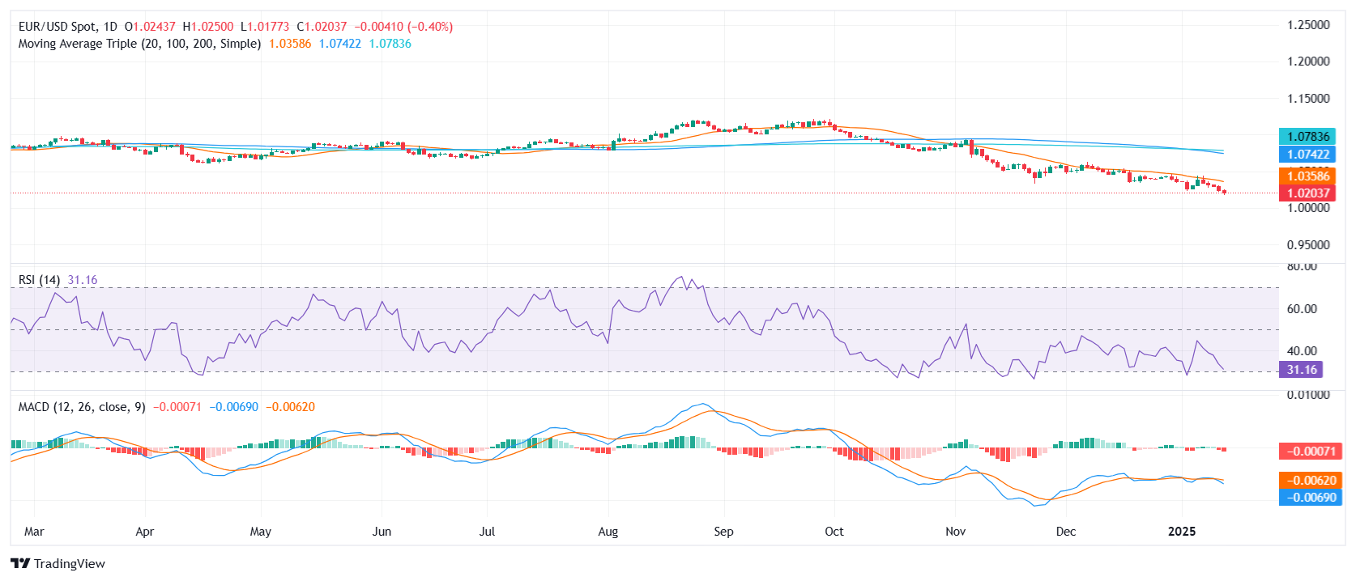1356x581 pixels.
Task: Click the blue 1.07422 price axis tag
Action: point(1307,155)
